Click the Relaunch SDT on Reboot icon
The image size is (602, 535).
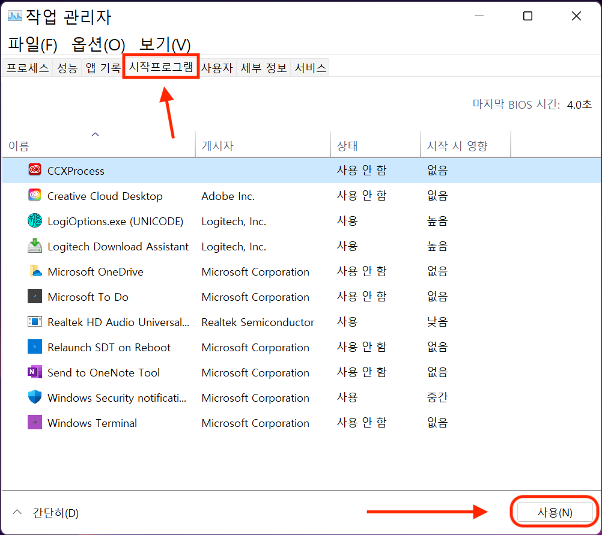tap(35, 346)
